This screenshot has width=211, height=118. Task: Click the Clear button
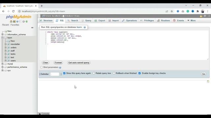click(45, 63)
